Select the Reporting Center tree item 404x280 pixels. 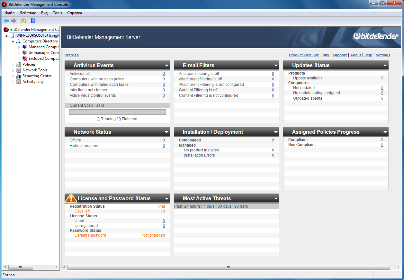pyautogui.click(x=37, y=76)
